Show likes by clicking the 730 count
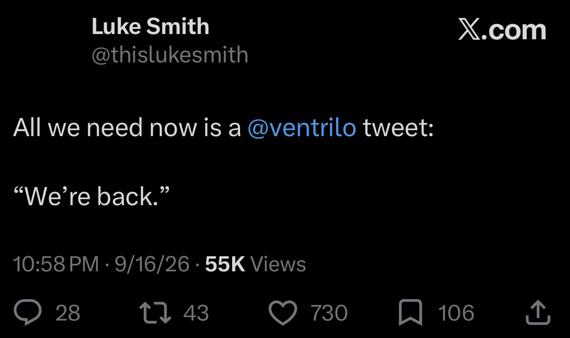 point(329,313)
